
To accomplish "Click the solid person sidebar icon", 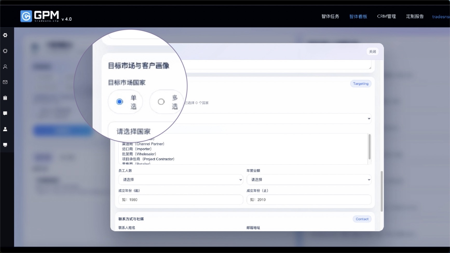I will click(5, 129).
